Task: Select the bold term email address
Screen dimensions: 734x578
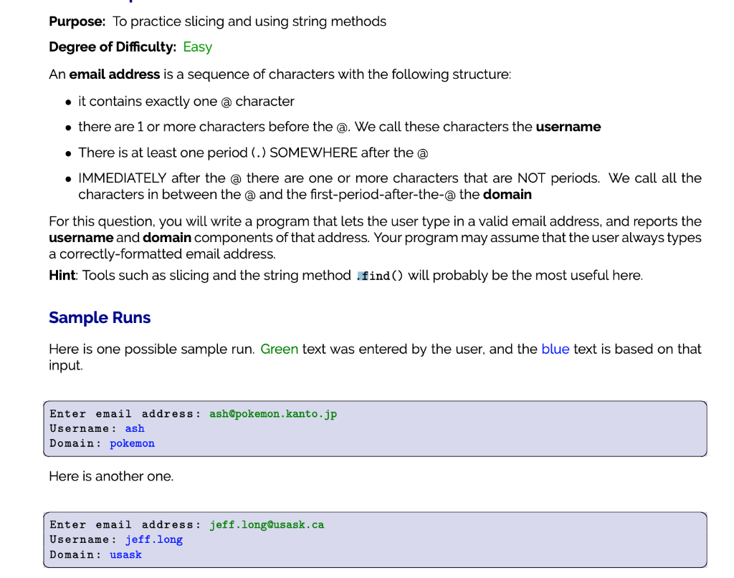Action: pyautogui.click(x=115, y=74)
